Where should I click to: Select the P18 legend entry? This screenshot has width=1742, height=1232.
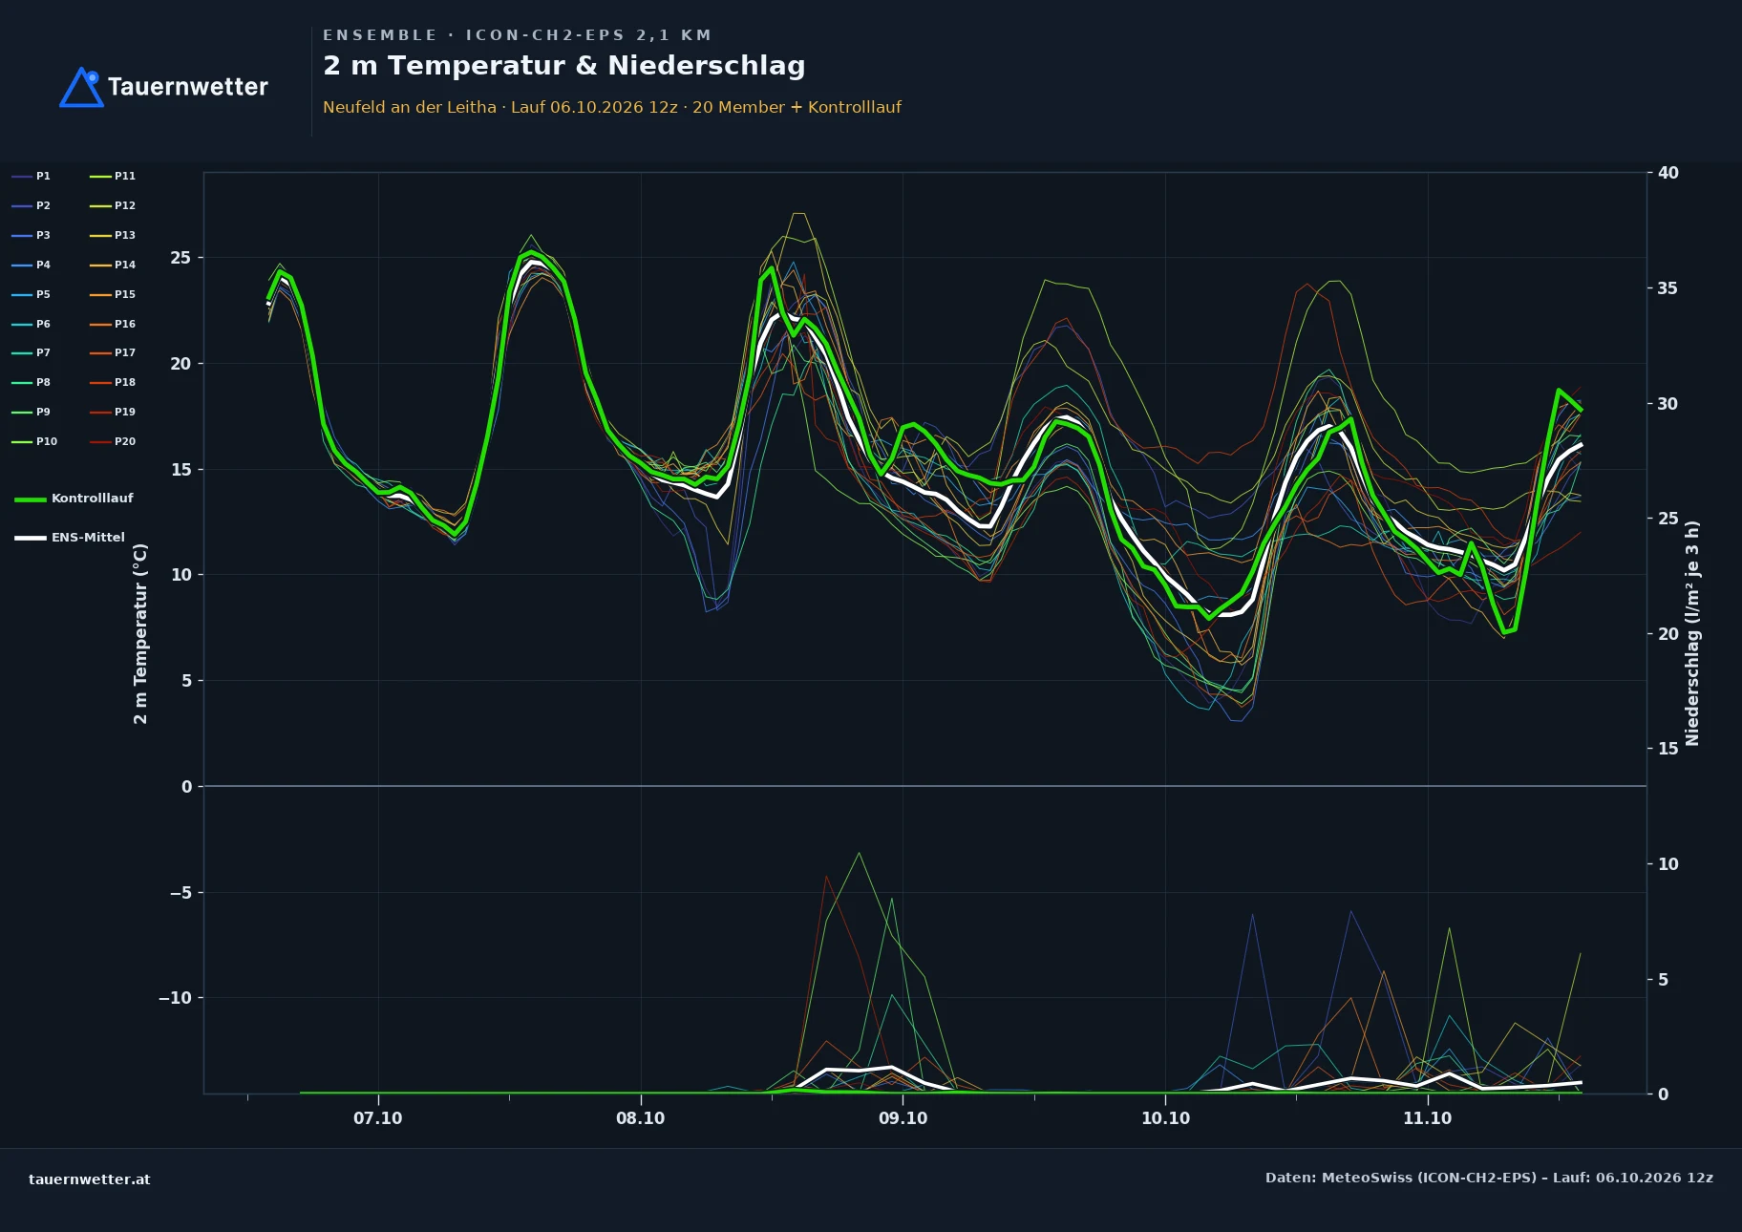113,382
